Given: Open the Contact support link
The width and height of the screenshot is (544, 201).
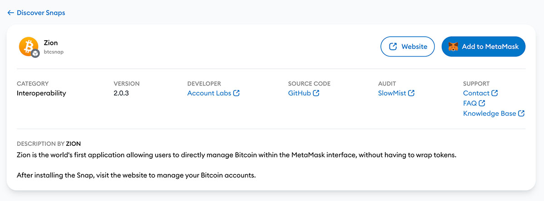Looking at the screenshot, I should point(476,93).
